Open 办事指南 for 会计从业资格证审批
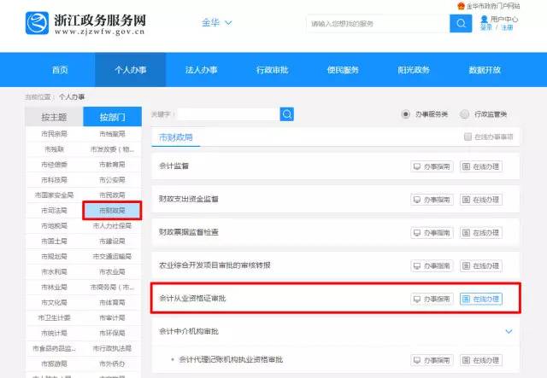The image size is (547, 378). (x=432, y=299)
